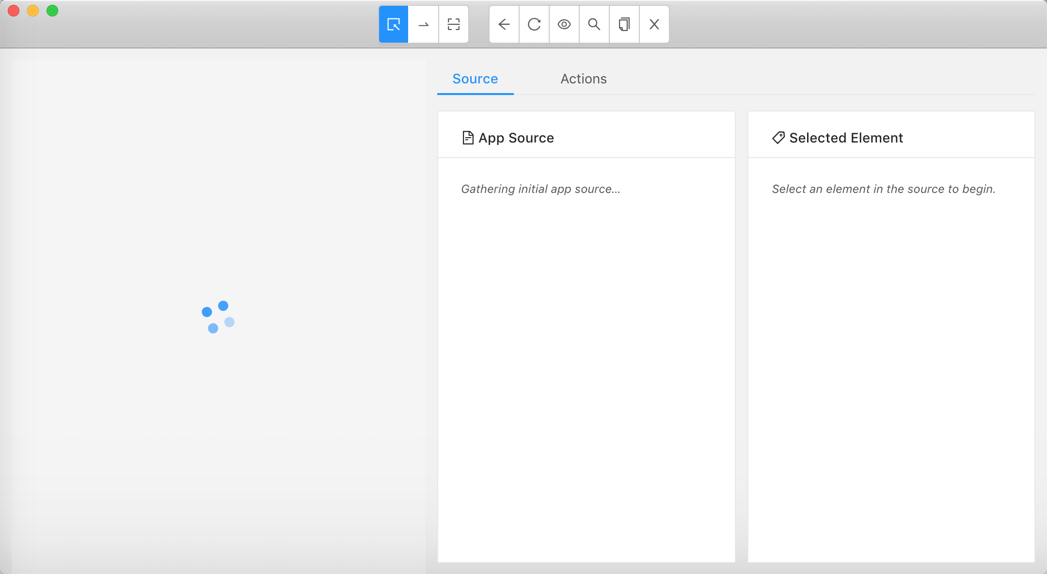Click the 'Gathering initial app source...' text

pyautogui.click(x=540, y=189)
